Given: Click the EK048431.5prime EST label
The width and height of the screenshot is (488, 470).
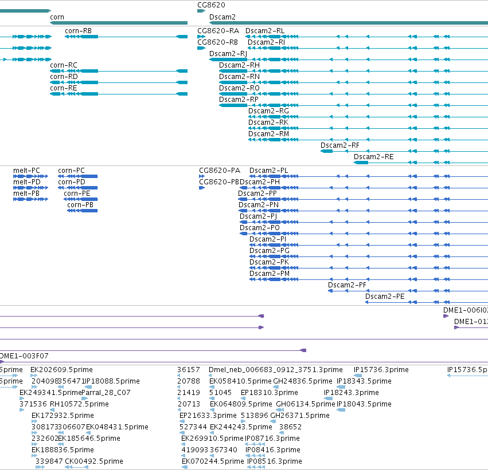Looking at the screenshot, I should point(117,428).
